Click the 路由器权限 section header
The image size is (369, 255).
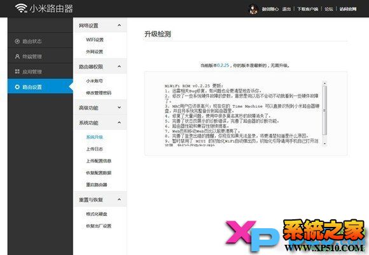(x=101, y=66)
